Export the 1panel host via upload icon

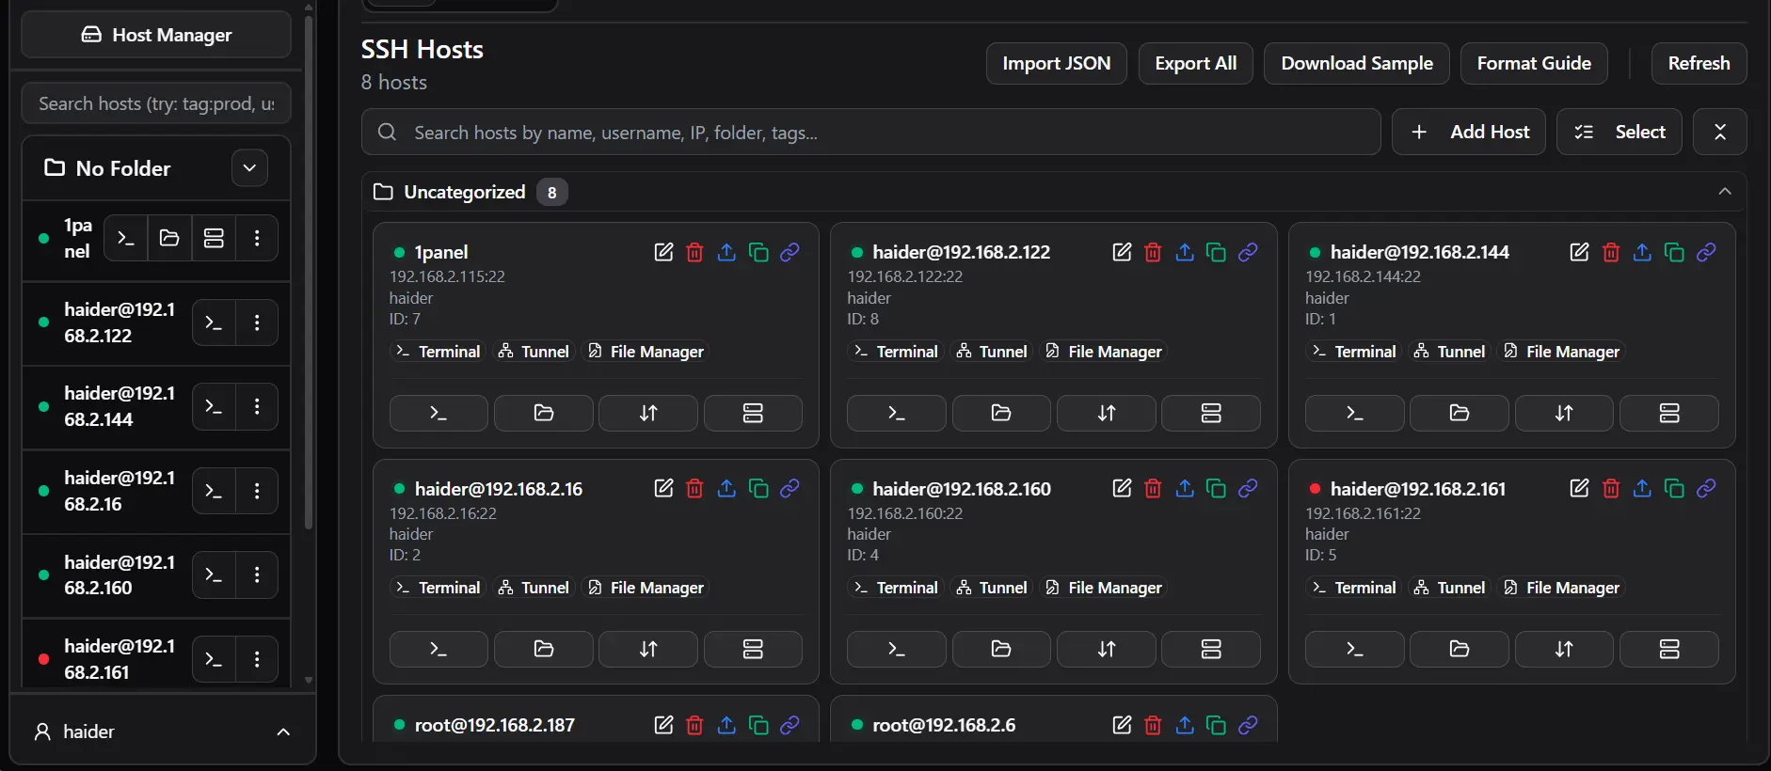click(726, 252)
